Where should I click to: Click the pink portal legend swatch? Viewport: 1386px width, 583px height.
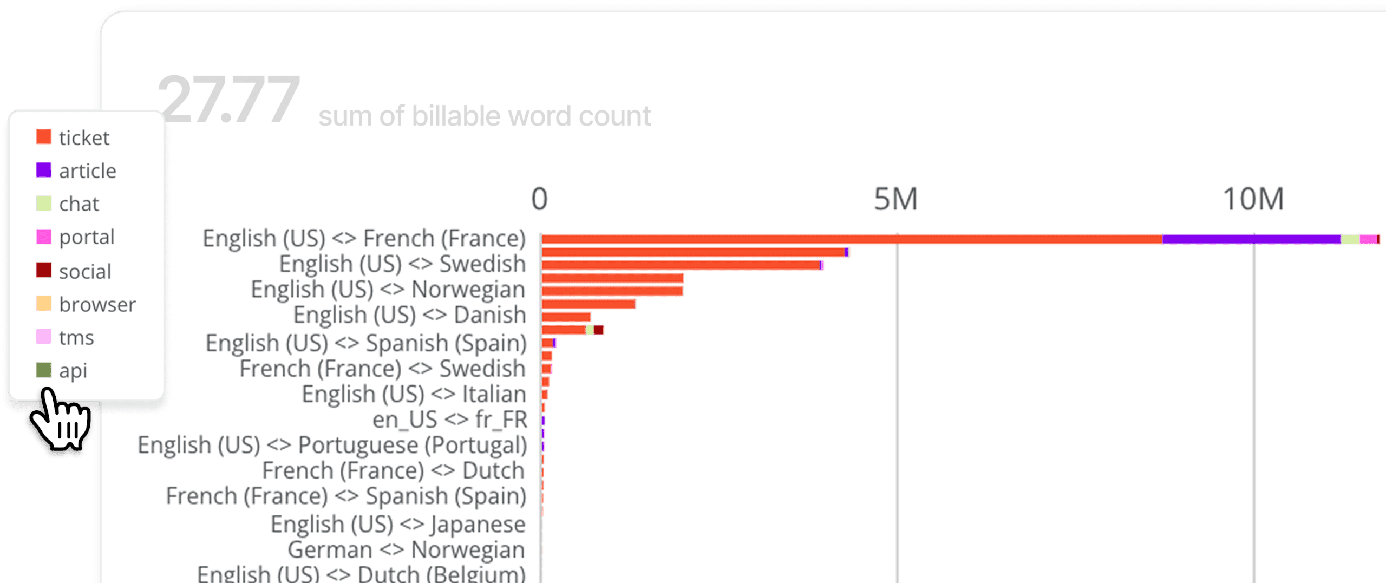point(43,237)
